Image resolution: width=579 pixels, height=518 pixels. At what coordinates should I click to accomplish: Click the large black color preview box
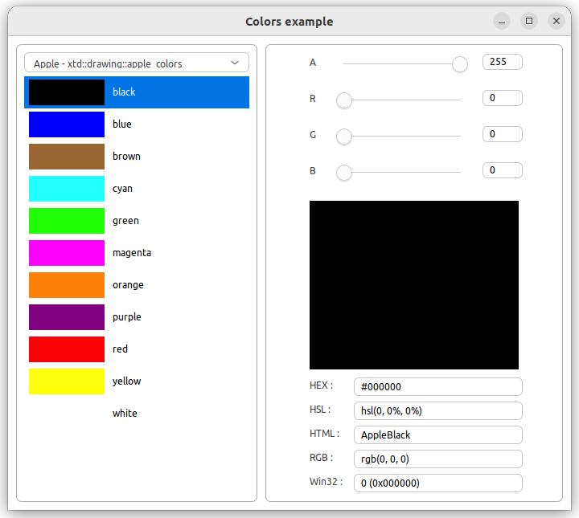coord(414,285)
